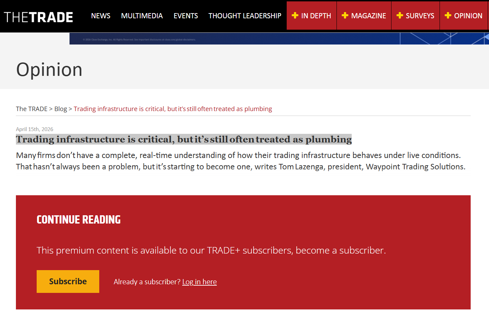Open the THOUGHT LEADERSHIP menu item
This screenshot has height=316, width=489.
[x=245, y=16]
